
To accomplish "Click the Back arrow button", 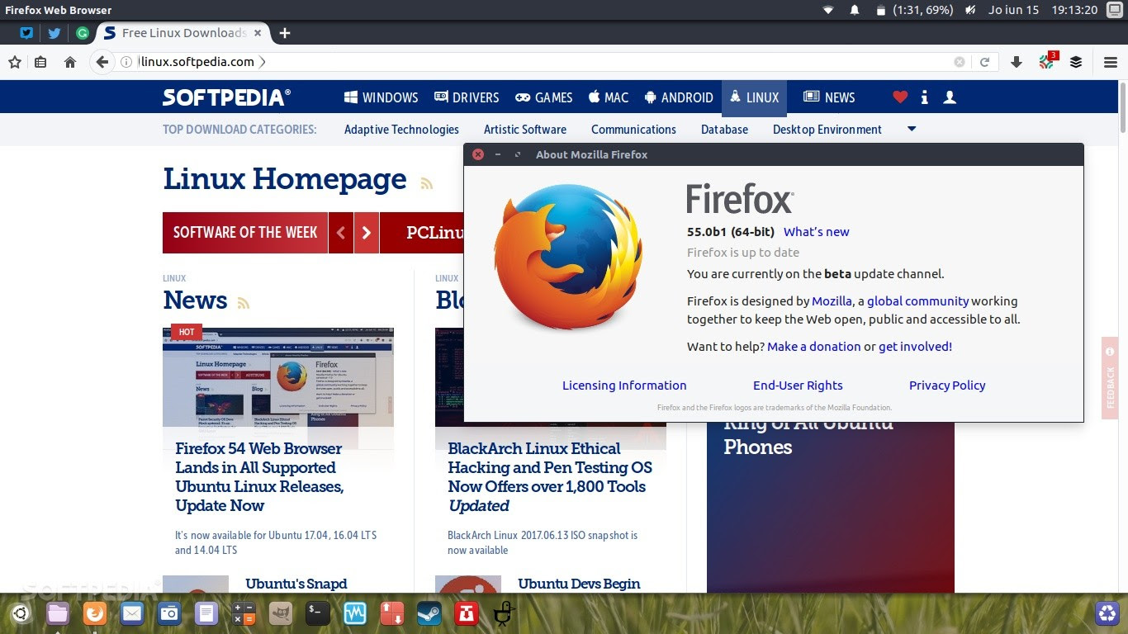I will point(102,62).
